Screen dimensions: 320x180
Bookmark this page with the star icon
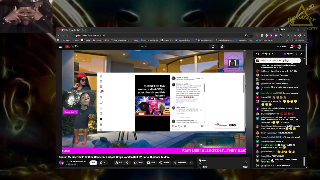(x=251, y=35)
